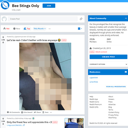128x128 pixels.
Task: Click the Terms footer link
Action: tap(111, 110)
